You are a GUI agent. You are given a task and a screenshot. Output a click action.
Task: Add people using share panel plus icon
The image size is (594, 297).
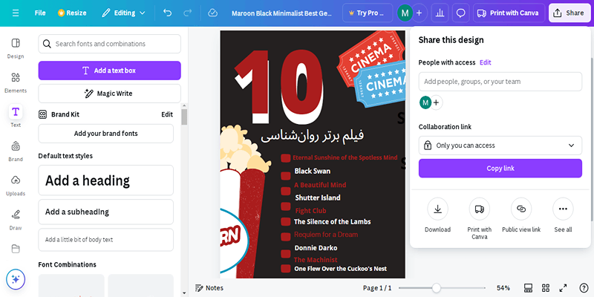pyautogui.click(x=436, y=102)
